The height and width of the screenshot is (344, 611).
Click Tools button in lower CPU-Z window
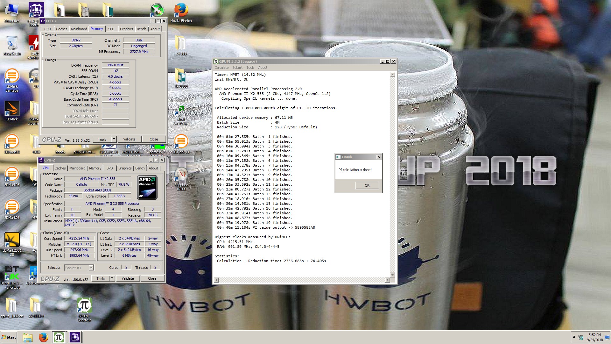tap(101, 279)
